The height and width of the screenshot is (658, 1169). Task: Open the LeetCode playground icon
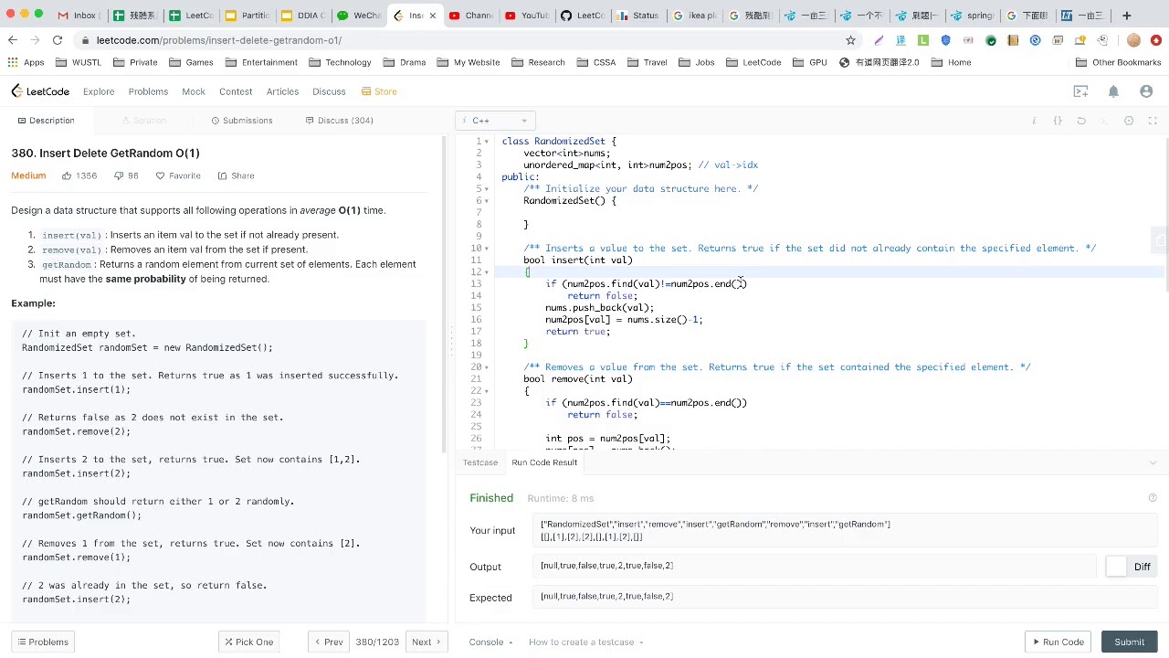click(x=1081, y=91)
